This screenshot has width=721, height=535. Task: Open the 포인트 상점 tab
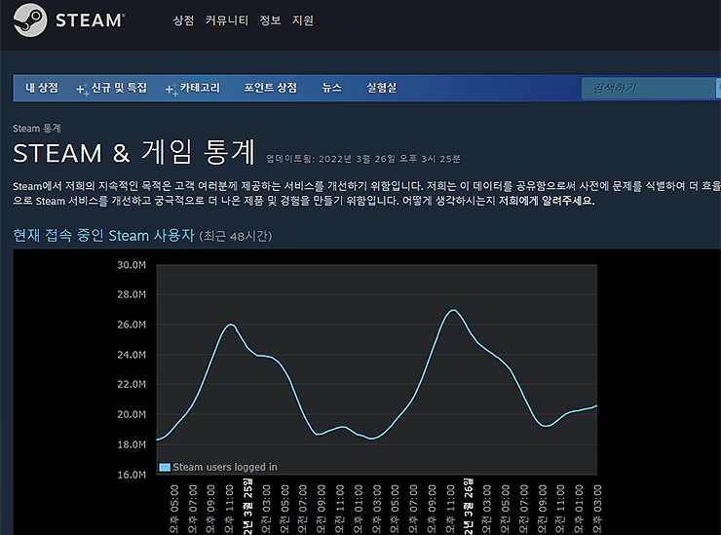271,88
